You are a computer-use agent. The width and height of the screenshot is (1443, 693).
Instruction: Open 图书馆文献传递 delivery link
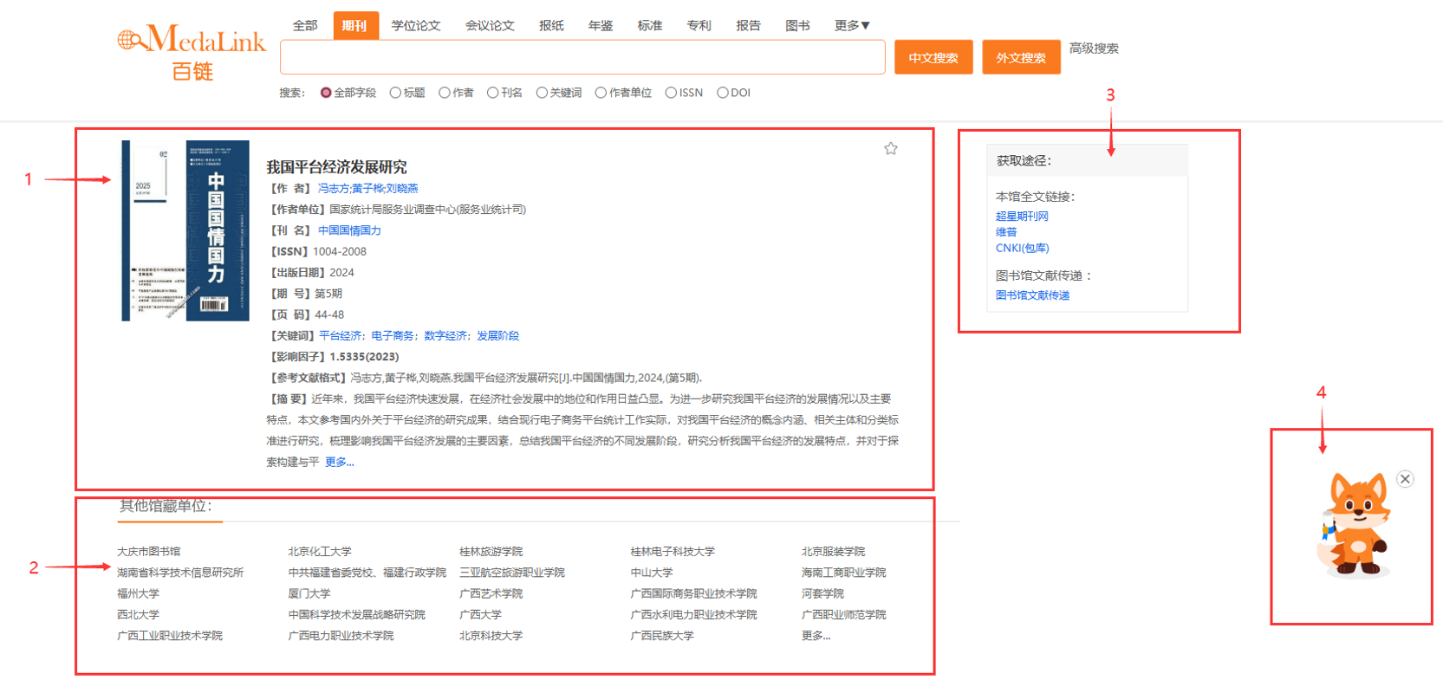1032,295
